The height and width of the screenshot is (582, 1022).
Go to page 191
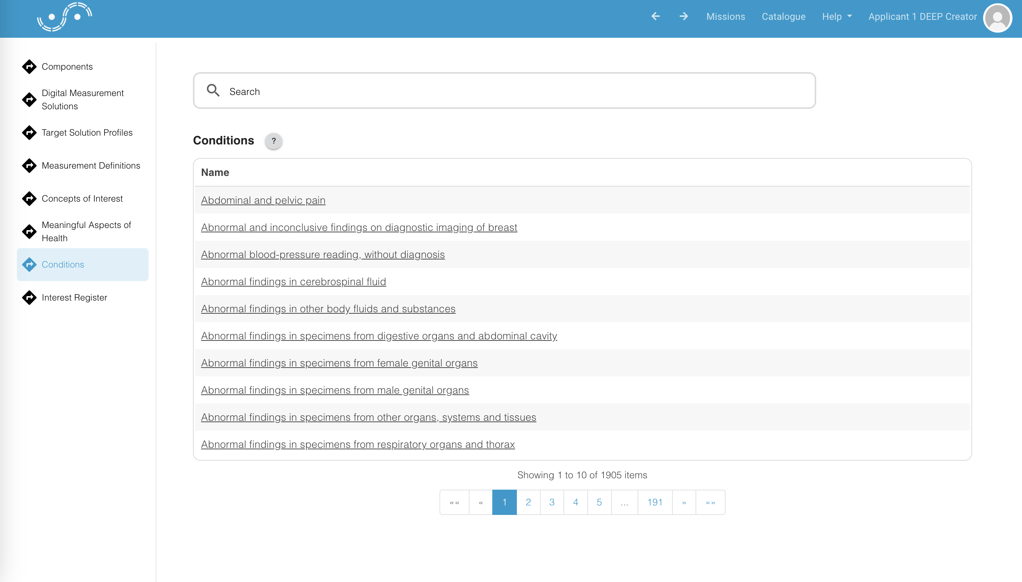point(655,502)
